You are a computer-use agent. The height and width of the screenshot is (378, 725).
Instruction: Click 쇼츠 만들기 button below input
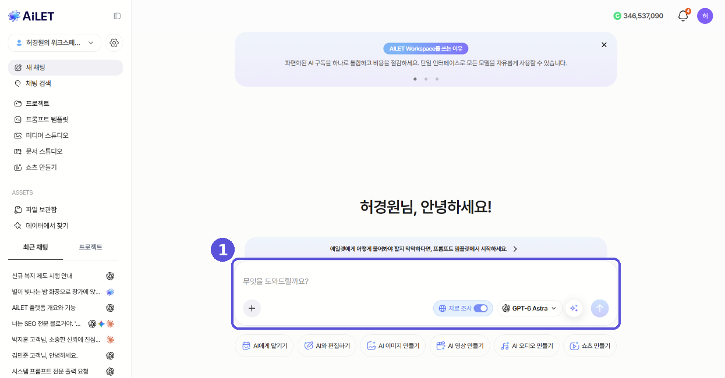point(590,345)
